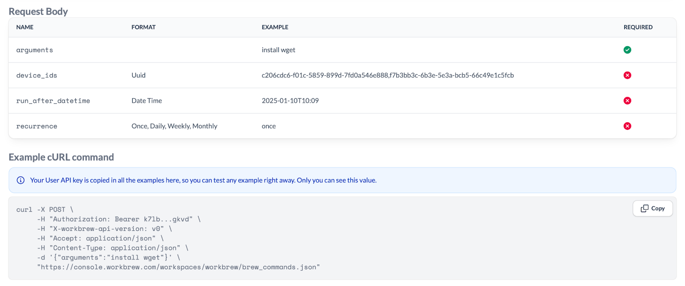This screenshot has height=286, width=685.
Task: Click the red X icon for recurrence
Action: click(x=627, y=126)
